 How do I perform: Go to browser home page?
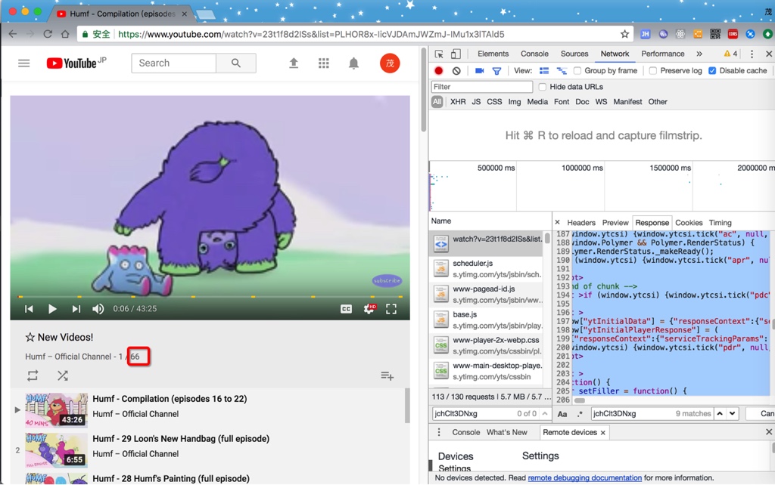65,34
